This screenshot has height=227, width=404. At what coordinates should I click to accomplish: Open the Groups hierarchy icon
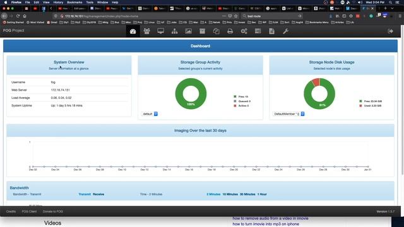tap(174, 31)
